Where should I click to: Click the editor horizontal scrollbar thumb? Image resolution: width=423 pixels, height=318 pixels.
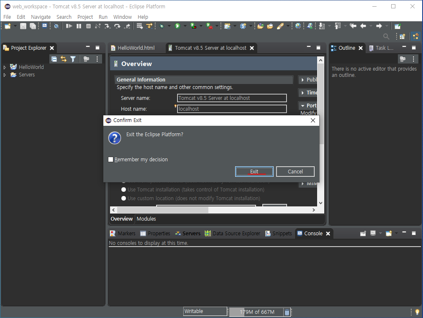[x=163, y=210]
